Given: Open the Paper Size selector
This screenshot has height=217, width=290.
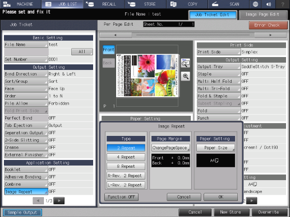Looking at the screenshot, I should pyautogui.click(x=215, y=148).
